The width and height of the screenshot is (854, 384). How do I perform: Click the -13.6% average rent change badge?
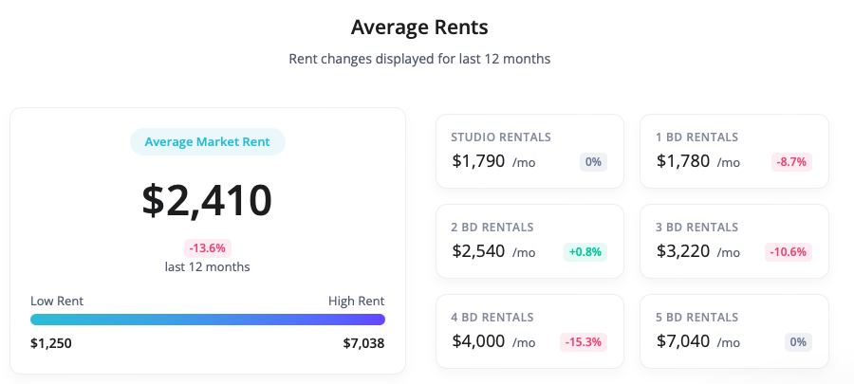[207, 248]
